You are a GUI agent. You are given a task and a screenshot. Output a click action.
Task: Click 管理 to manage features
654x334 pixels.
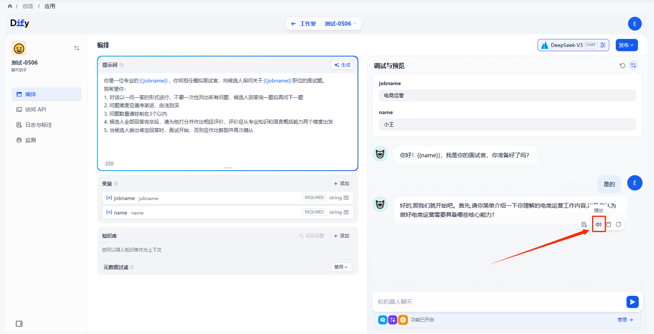[625, 320]
